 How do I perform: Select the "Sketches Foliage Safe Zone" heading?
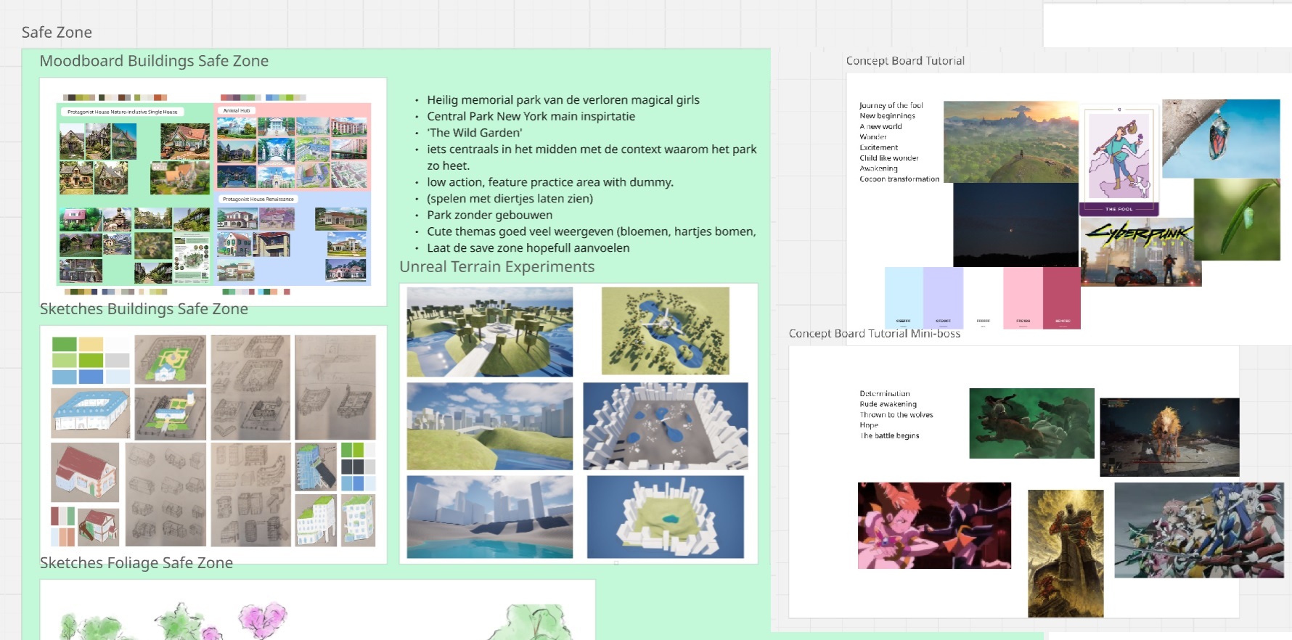point(136,563)
